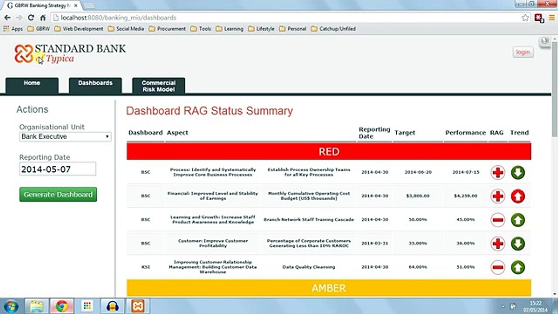Viewport: 558px width, 314px height.
Task: Go to the Home tab
Action: coord(32,85)
